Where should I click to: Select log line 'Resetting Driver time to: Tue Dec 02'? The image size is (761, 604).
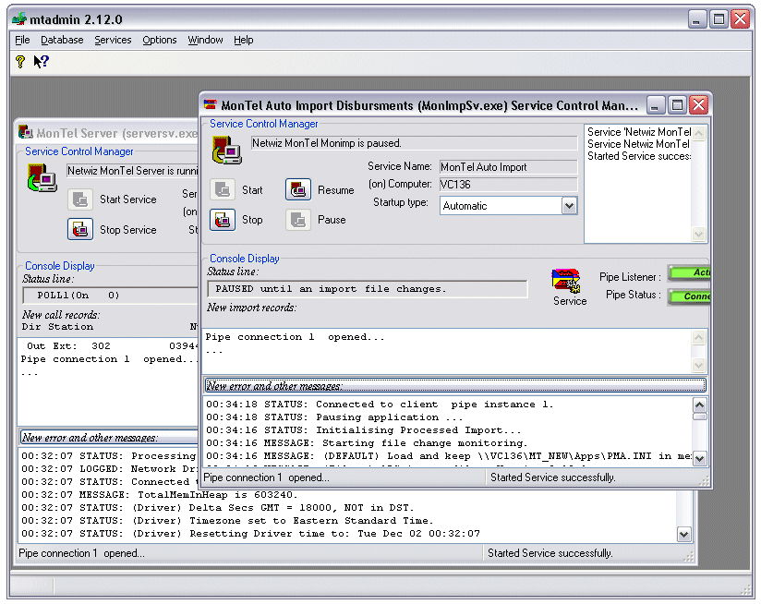(250, 534)
